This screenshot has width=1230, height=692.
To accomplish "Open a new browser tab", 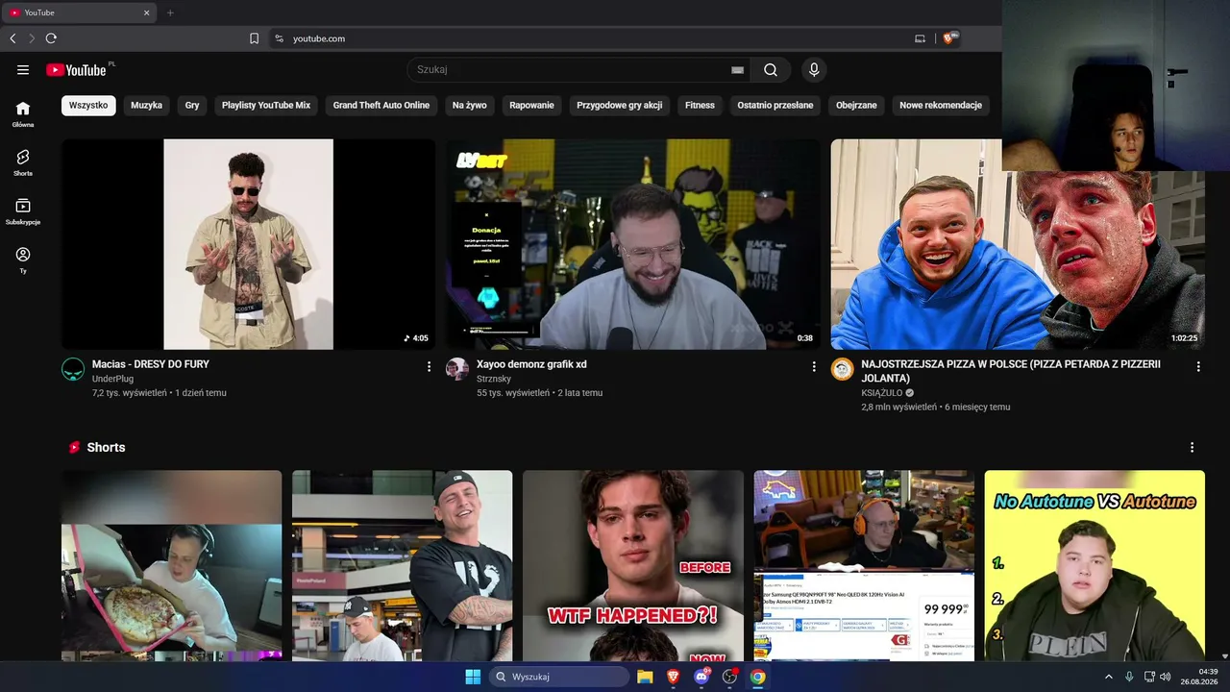I will (x=170, y=12).
